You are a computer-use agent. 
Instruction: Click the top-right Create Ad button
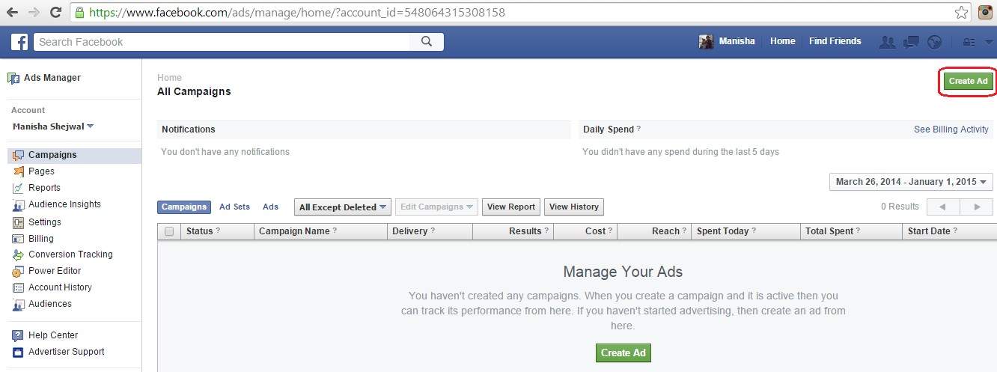pyautogui.click(x=968, y=81)
